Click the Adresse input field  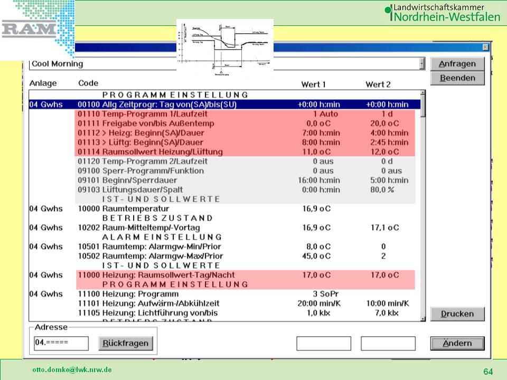(61, 344)
